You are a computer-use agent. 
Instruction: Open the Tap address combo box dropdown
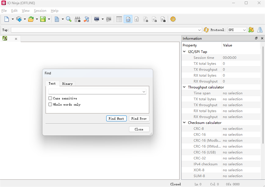pyautogui.click(x=199, y=30)
